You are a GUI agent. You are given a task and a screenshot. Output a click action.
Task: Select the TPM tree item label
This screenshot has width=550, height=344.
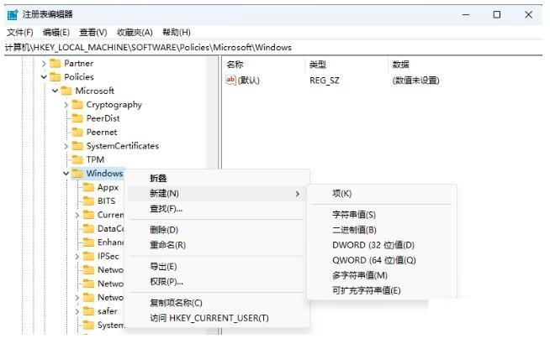(95, 159)
